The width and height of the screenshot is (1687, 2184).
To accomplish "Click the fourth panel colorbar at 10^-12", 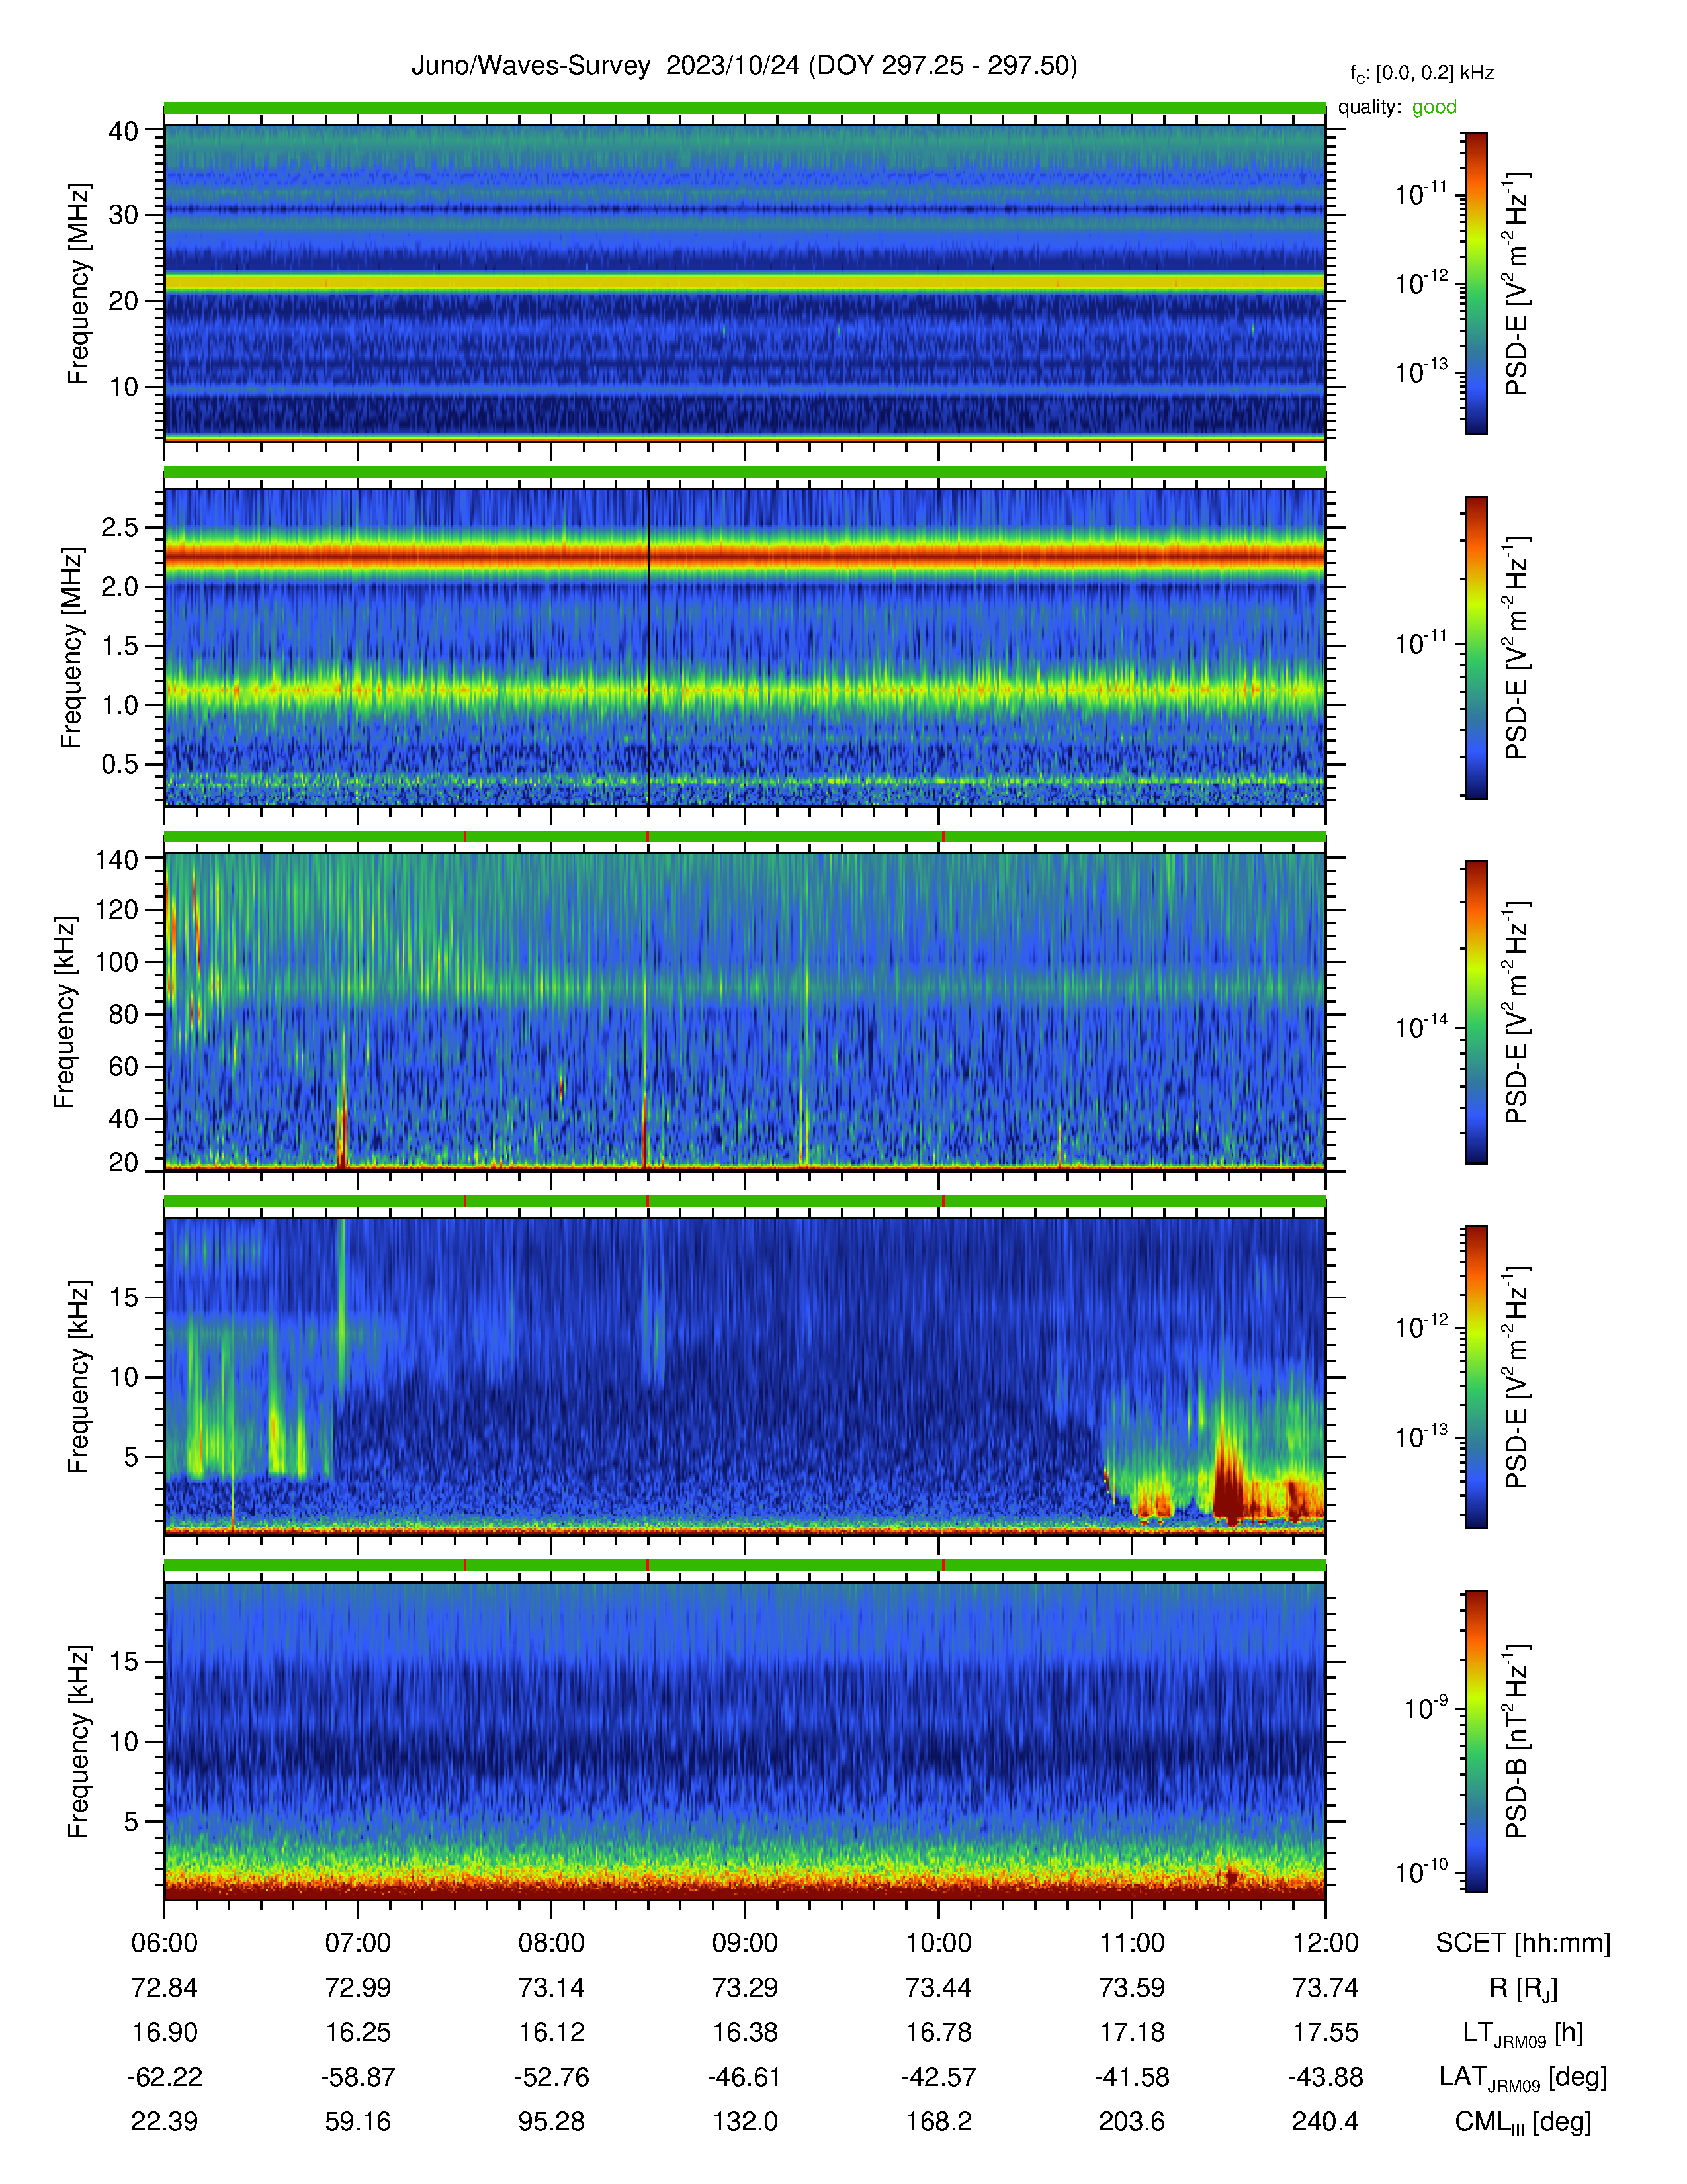I will [1475, 1328].
